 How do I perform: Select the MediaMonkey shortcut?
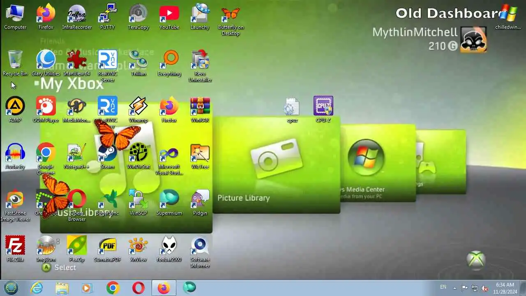[77, 110]
